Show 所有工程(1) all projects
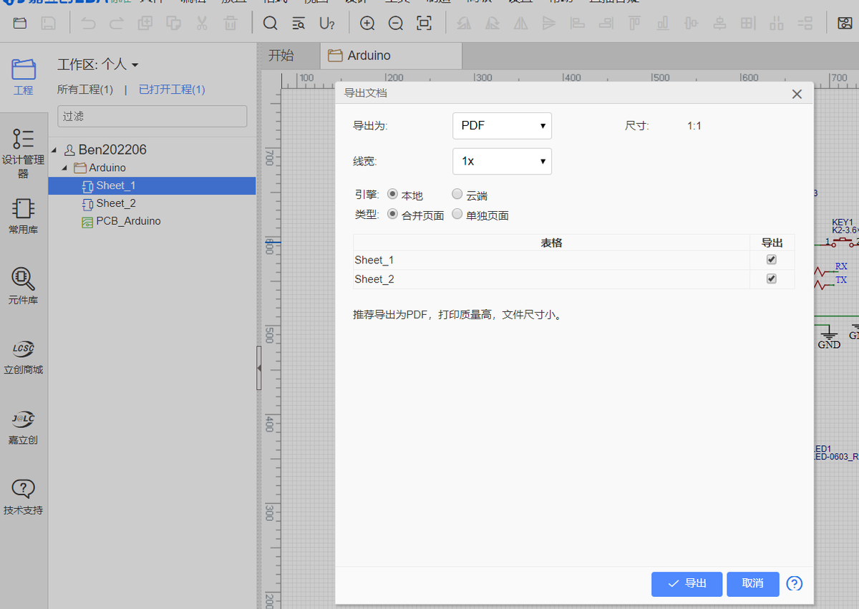Viewport: 859px width, 609px height. point(85,89)
